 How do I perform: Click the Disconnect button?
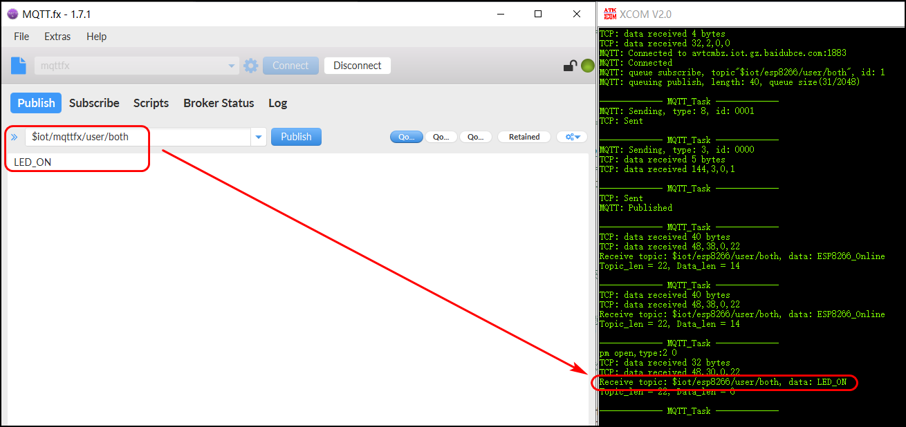(358, 66)
